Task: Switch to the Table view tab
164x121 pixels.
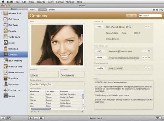Action: tap(32, 10)
